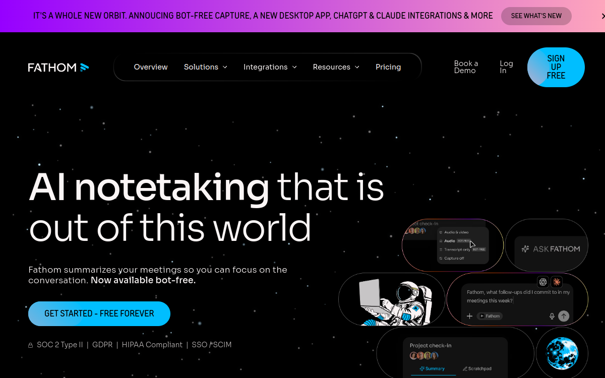Click the blue moon illustration

point(562,354)
